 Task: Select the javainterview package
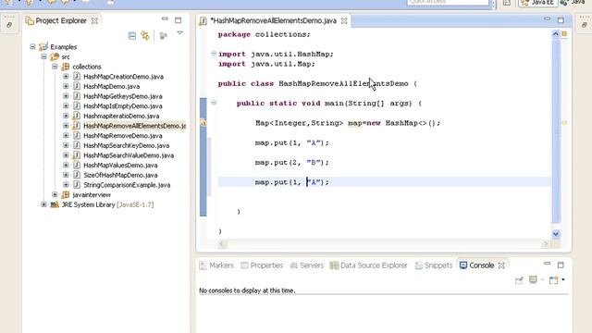tap(92, 195)
